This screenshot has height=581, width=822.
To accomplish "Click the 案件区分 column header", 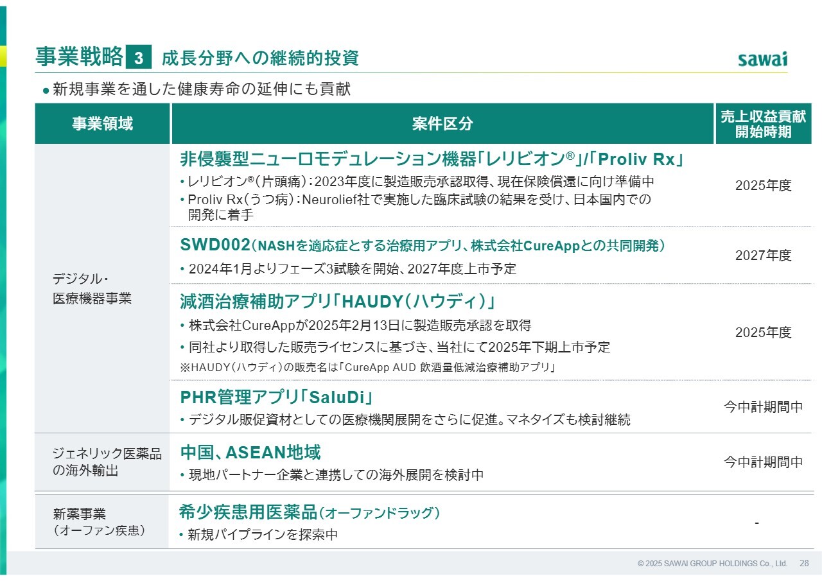I will point(442,124).
